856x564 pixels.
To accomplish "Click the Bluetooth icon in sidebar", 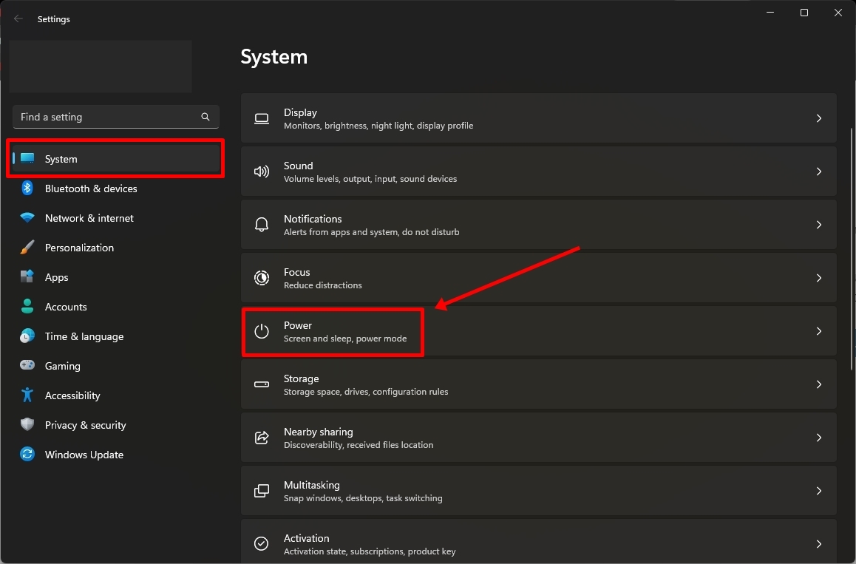I will click(27, 188).
